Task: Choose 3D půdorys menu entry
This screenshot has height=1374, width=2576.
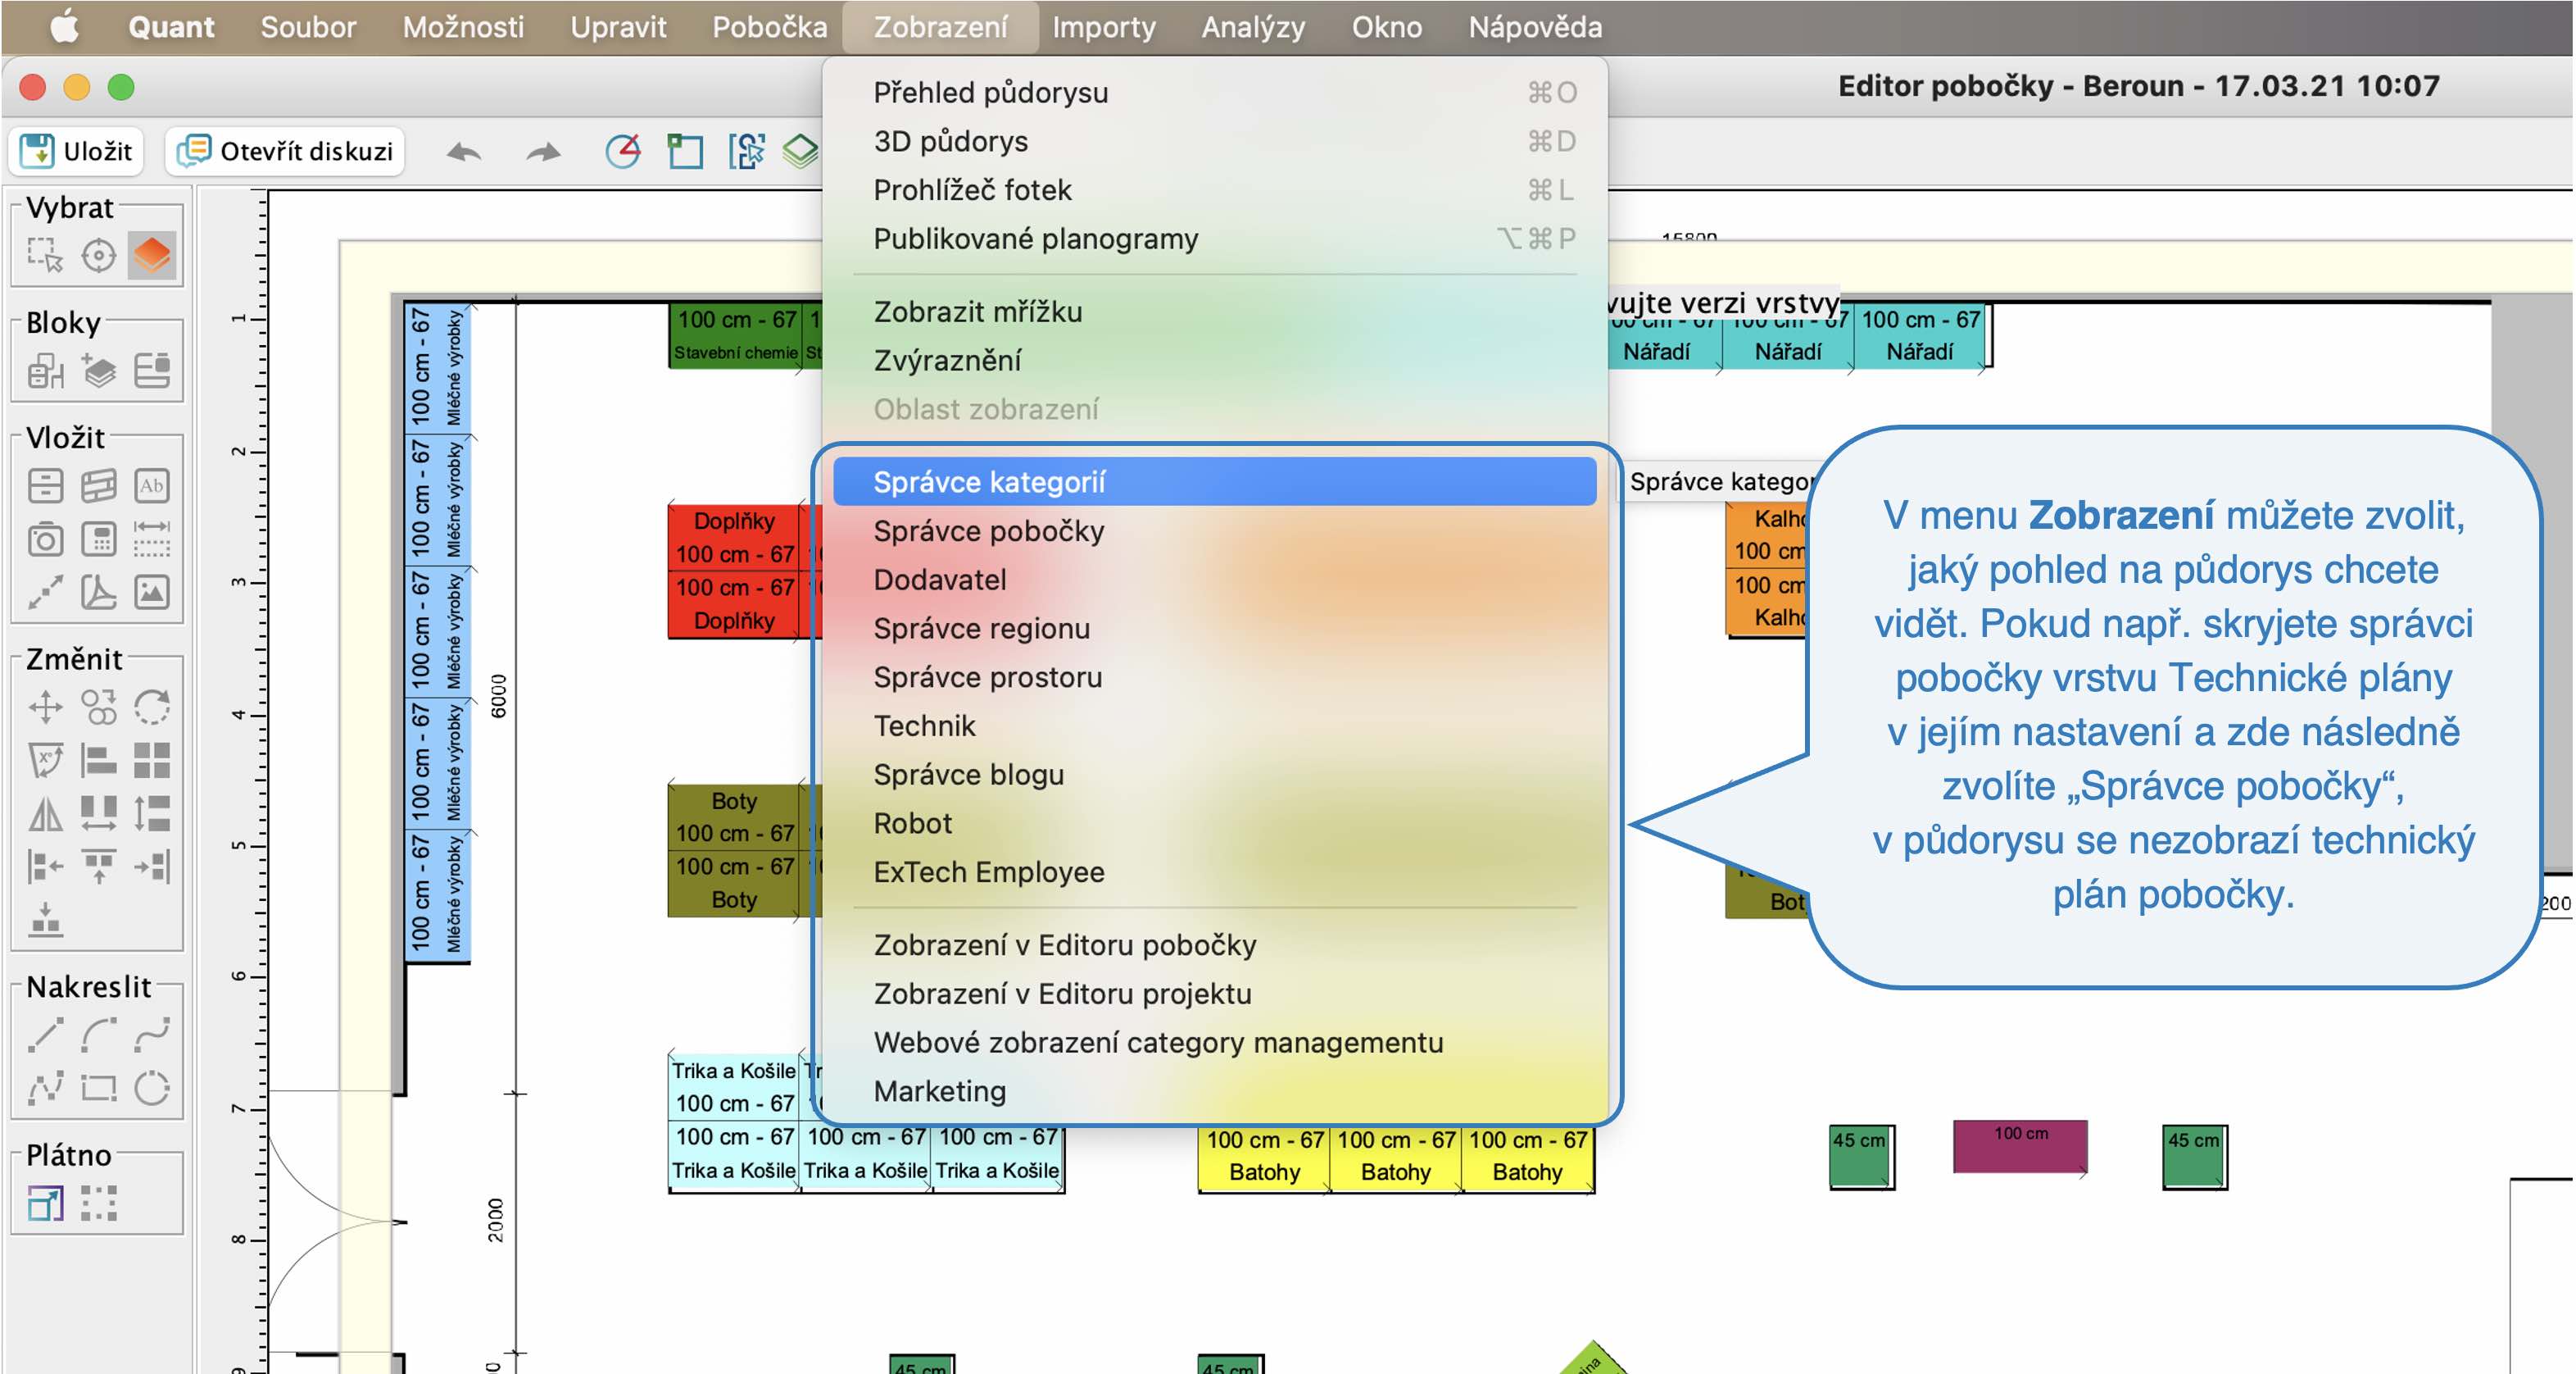Action: coord(1214,141)
